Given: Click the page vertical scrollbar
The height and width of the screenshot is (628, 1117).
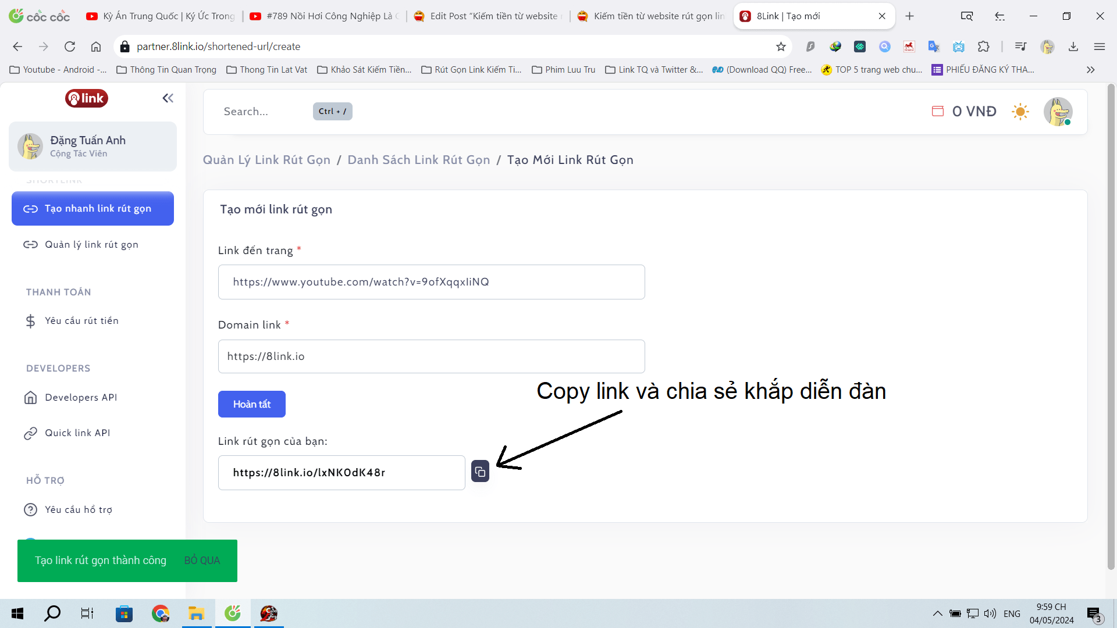Looking at the screenshot, I should [x=1111, y=326].
